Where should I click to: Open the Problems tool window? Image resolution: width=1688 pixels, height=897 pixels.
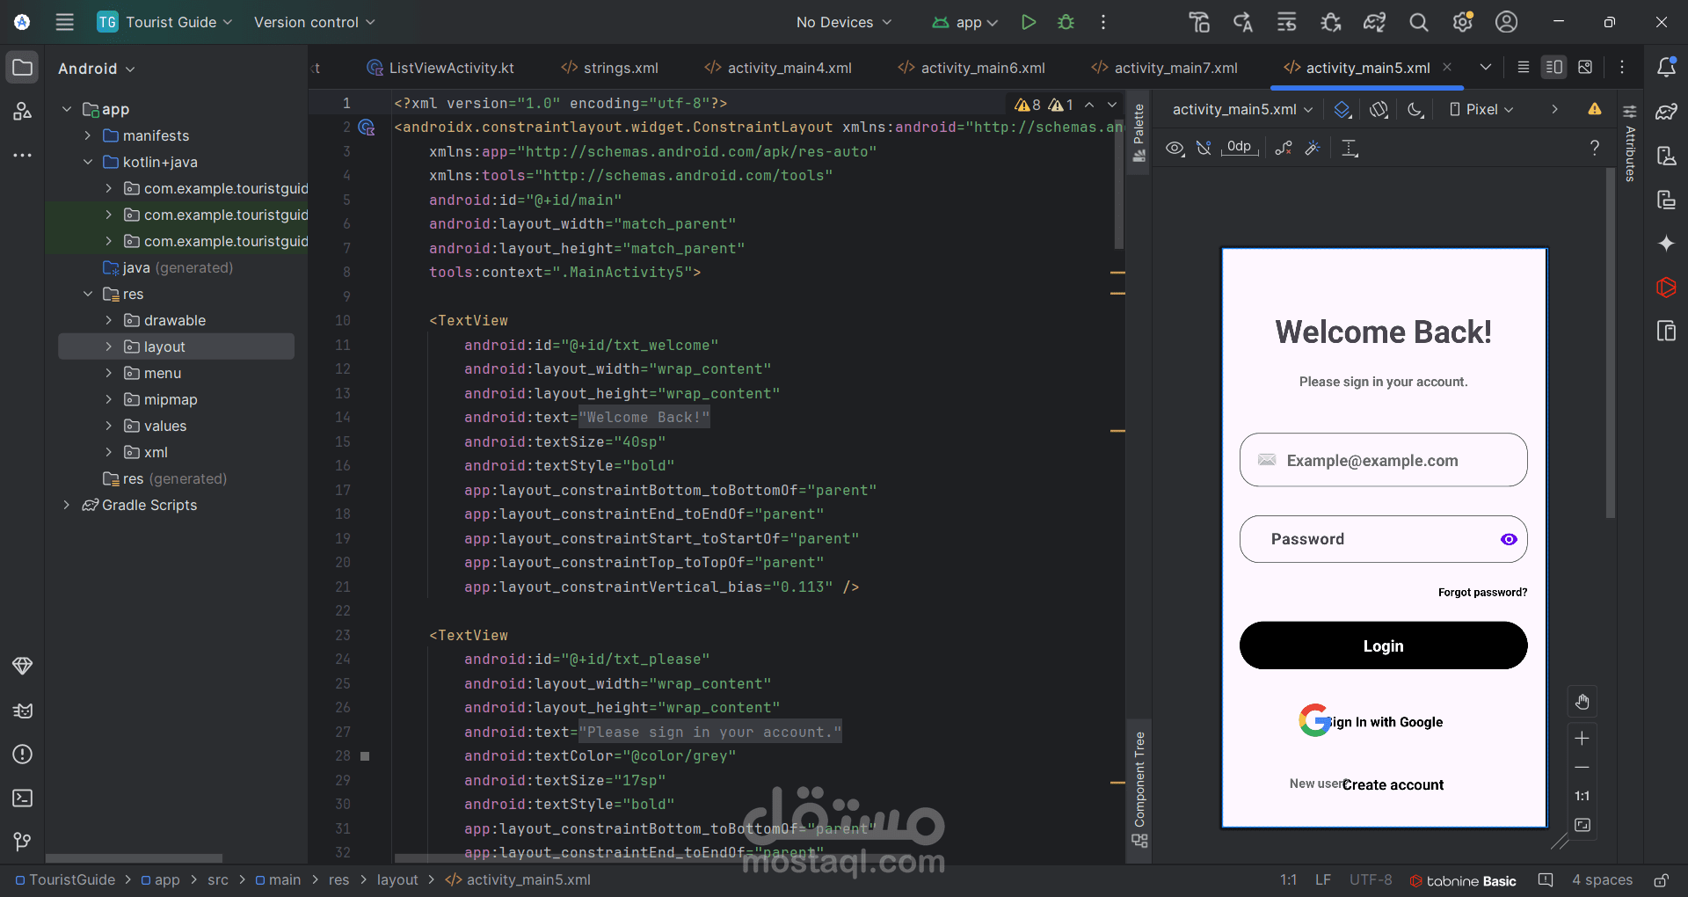click(23, 754)
